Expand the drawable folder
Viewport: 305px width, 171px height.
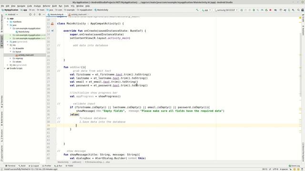tap(10, 48)
